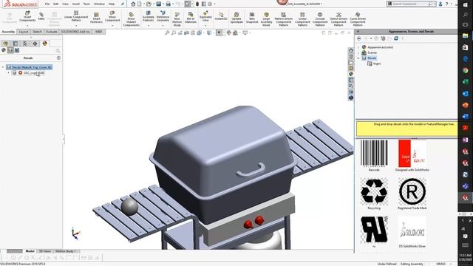Click the Search Commands field
Screen dimensions: 473x266
click(x=410, y=4)
